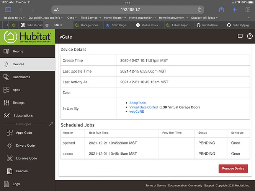255x191 pixels.
Task: Open Documentation footer link
Action: pyautogui.click(x=177, y=186)
